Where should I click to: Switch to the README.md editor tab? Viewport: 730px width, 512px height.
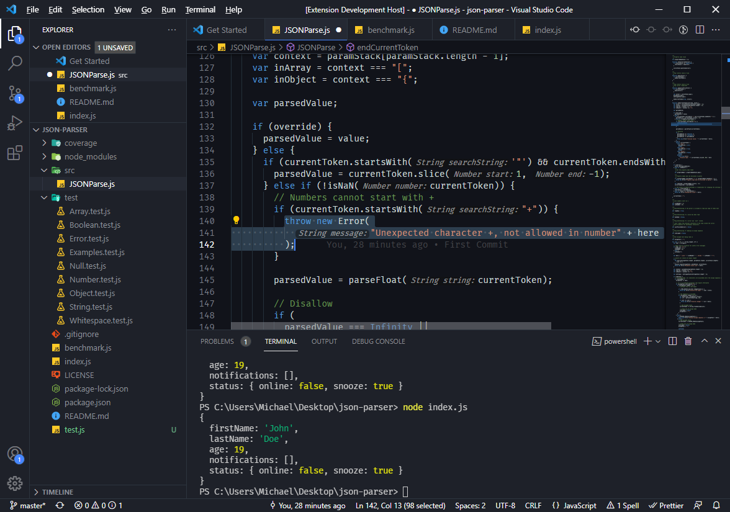coord(474,30)
